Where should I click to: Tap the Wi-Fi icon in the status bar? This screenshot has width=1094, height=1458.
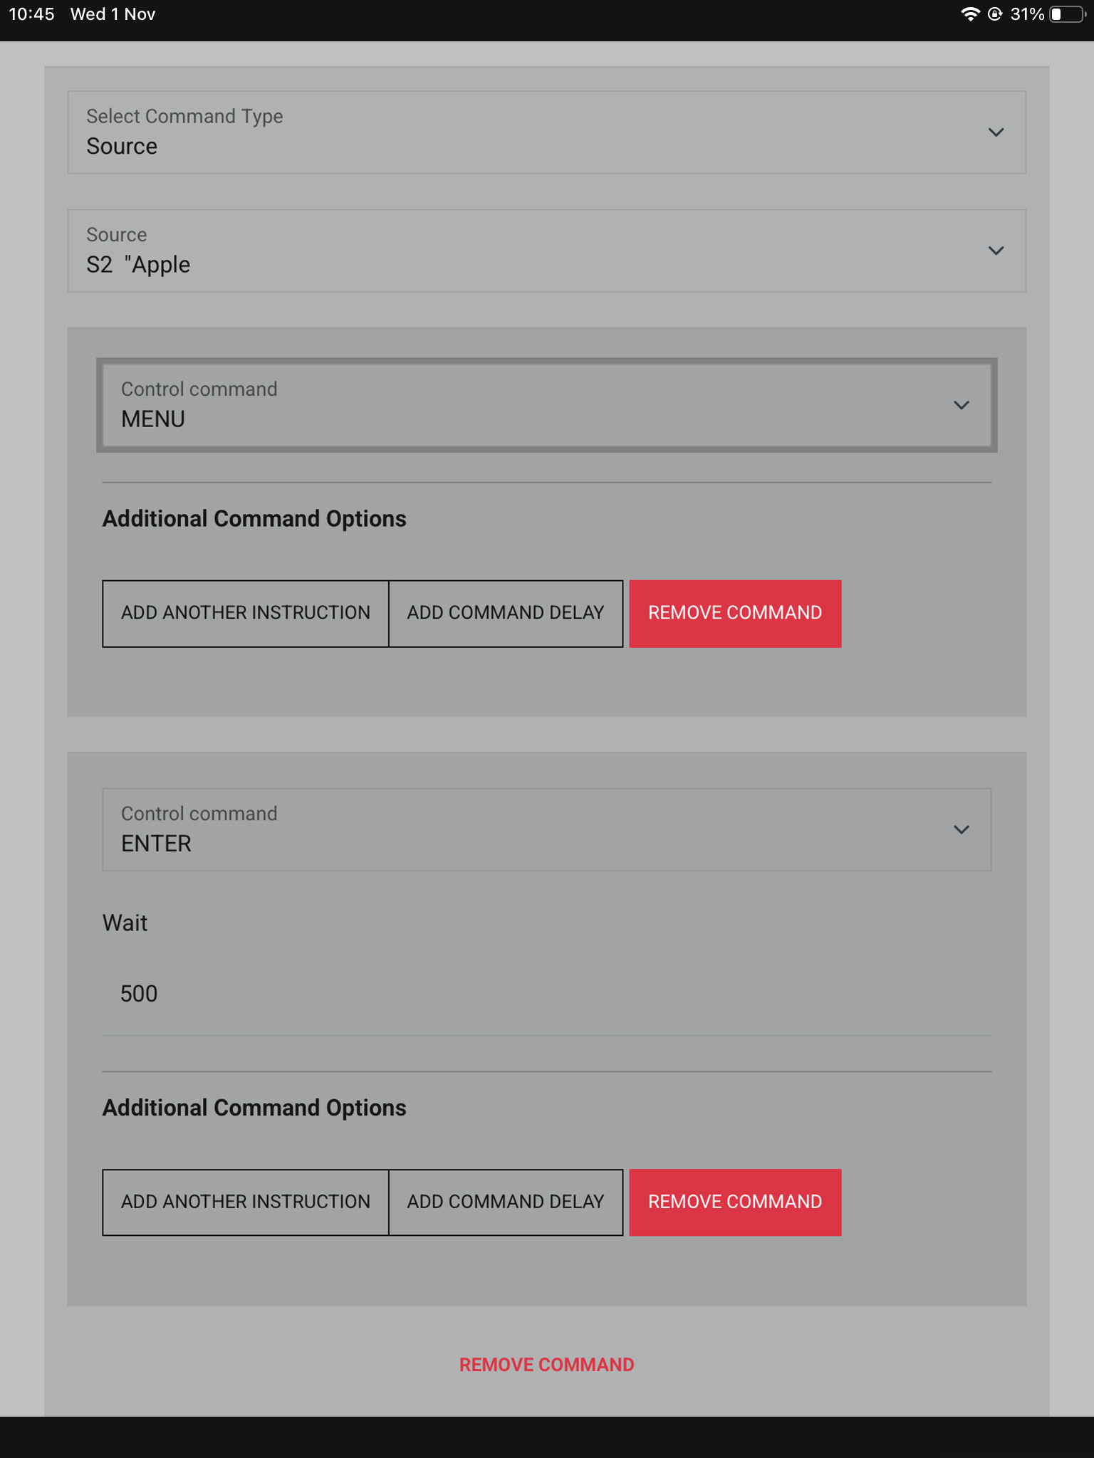(969, 14)
